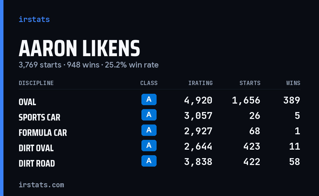Sort by the CLASS column header
Image resolution: width=319 pixels, height=196 pixels.
pyautogui.click(x=149, y=83)
